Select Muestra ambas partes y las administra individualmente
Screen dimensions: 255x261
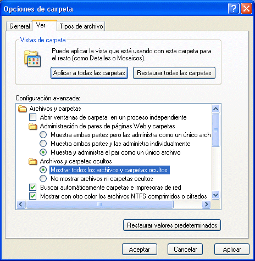(x=43, y=144)
